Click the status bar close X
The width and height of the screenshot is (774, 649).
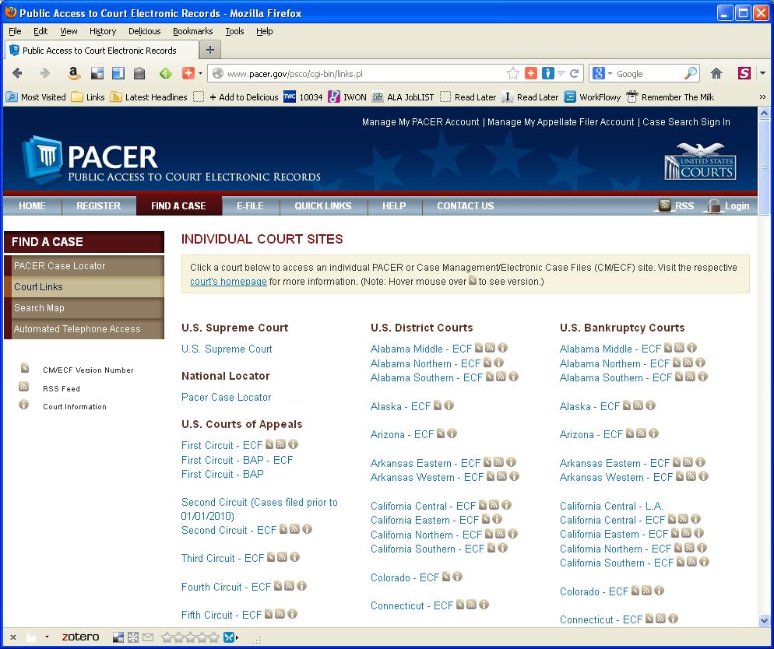(x=13, y=637)
